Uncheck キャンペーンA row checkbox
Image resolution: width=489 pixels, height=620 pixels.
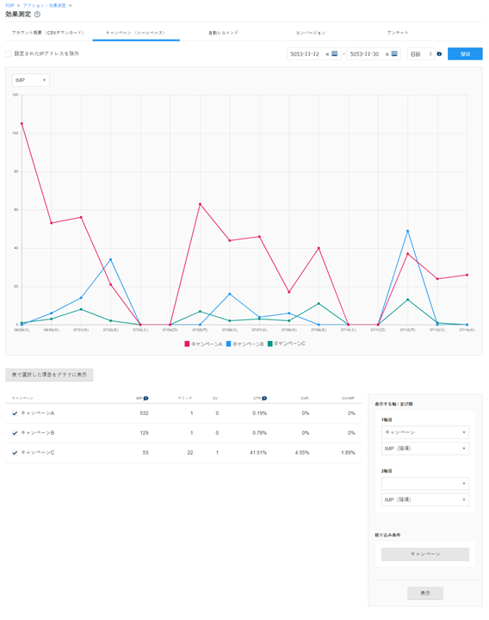15,413
